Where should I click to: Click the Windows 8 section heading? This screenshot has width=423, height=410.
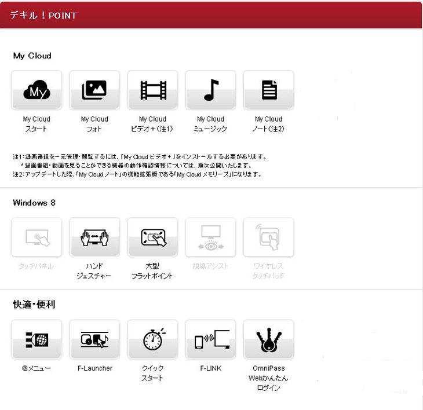(x=34, y=203)
